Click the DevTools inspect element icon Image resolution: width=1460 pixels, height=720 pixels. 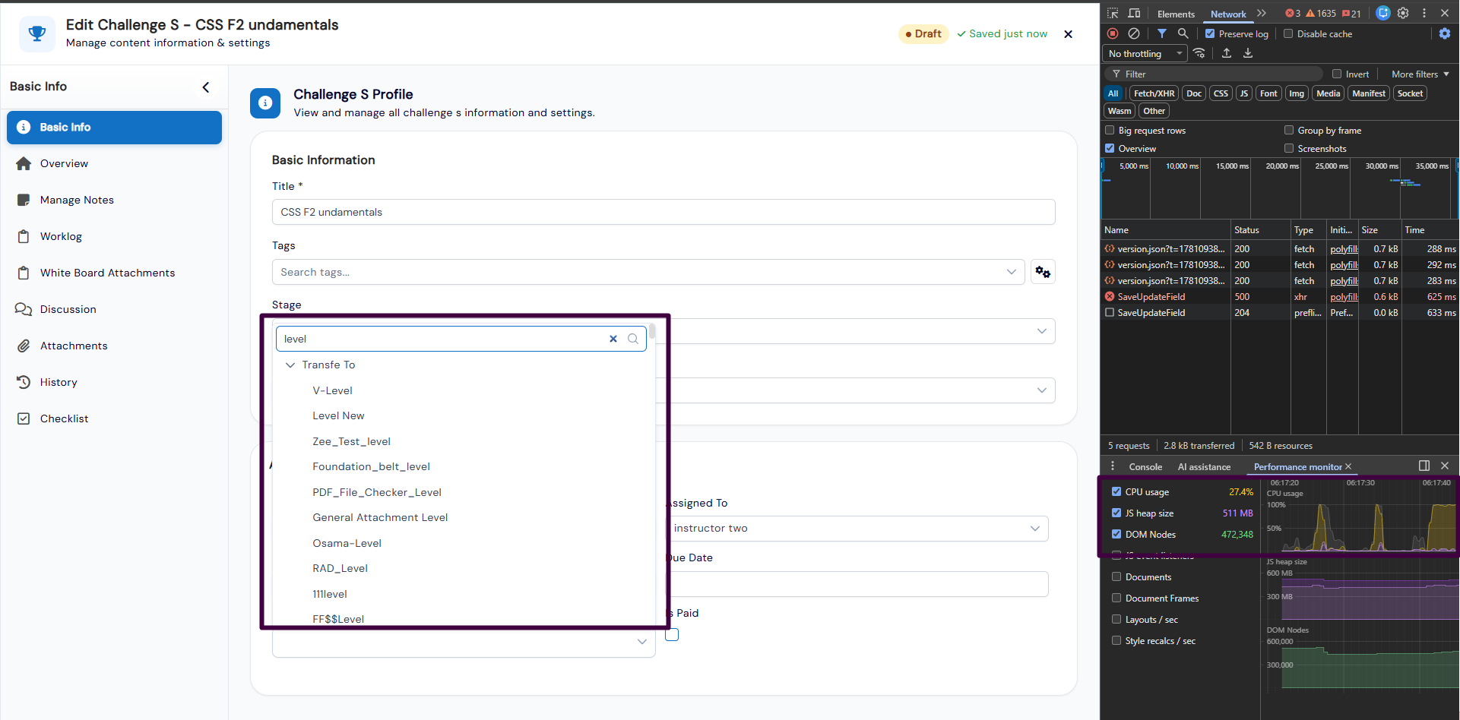[1113, 14]
